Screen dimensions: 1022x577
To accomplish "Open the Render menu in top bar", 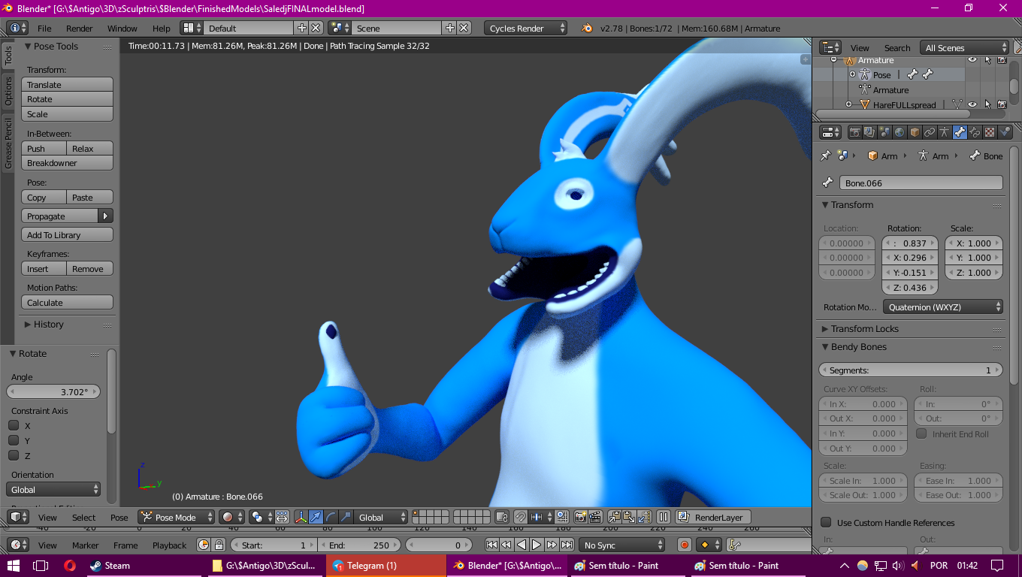I will (x=79, y=29).
